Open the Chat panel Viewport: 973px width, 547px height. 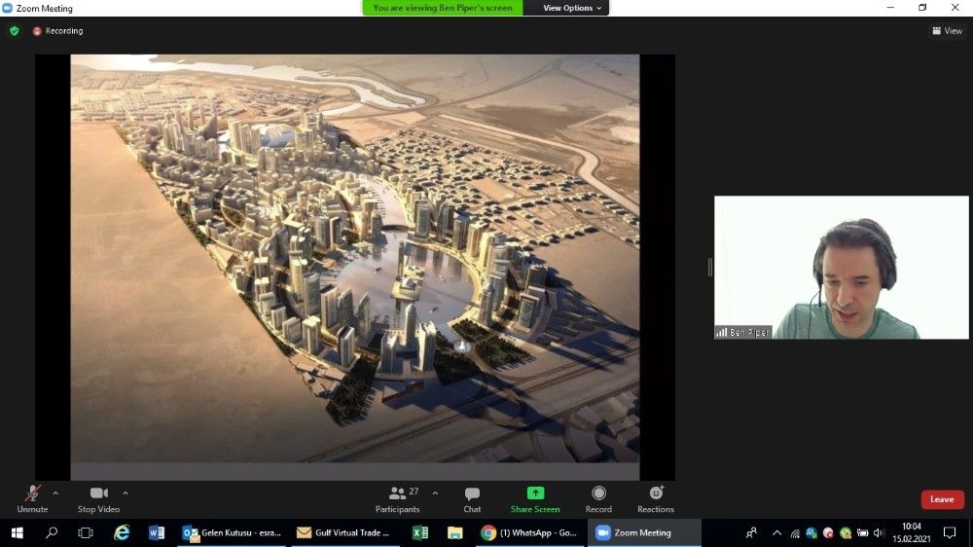[x=472, y=498]
